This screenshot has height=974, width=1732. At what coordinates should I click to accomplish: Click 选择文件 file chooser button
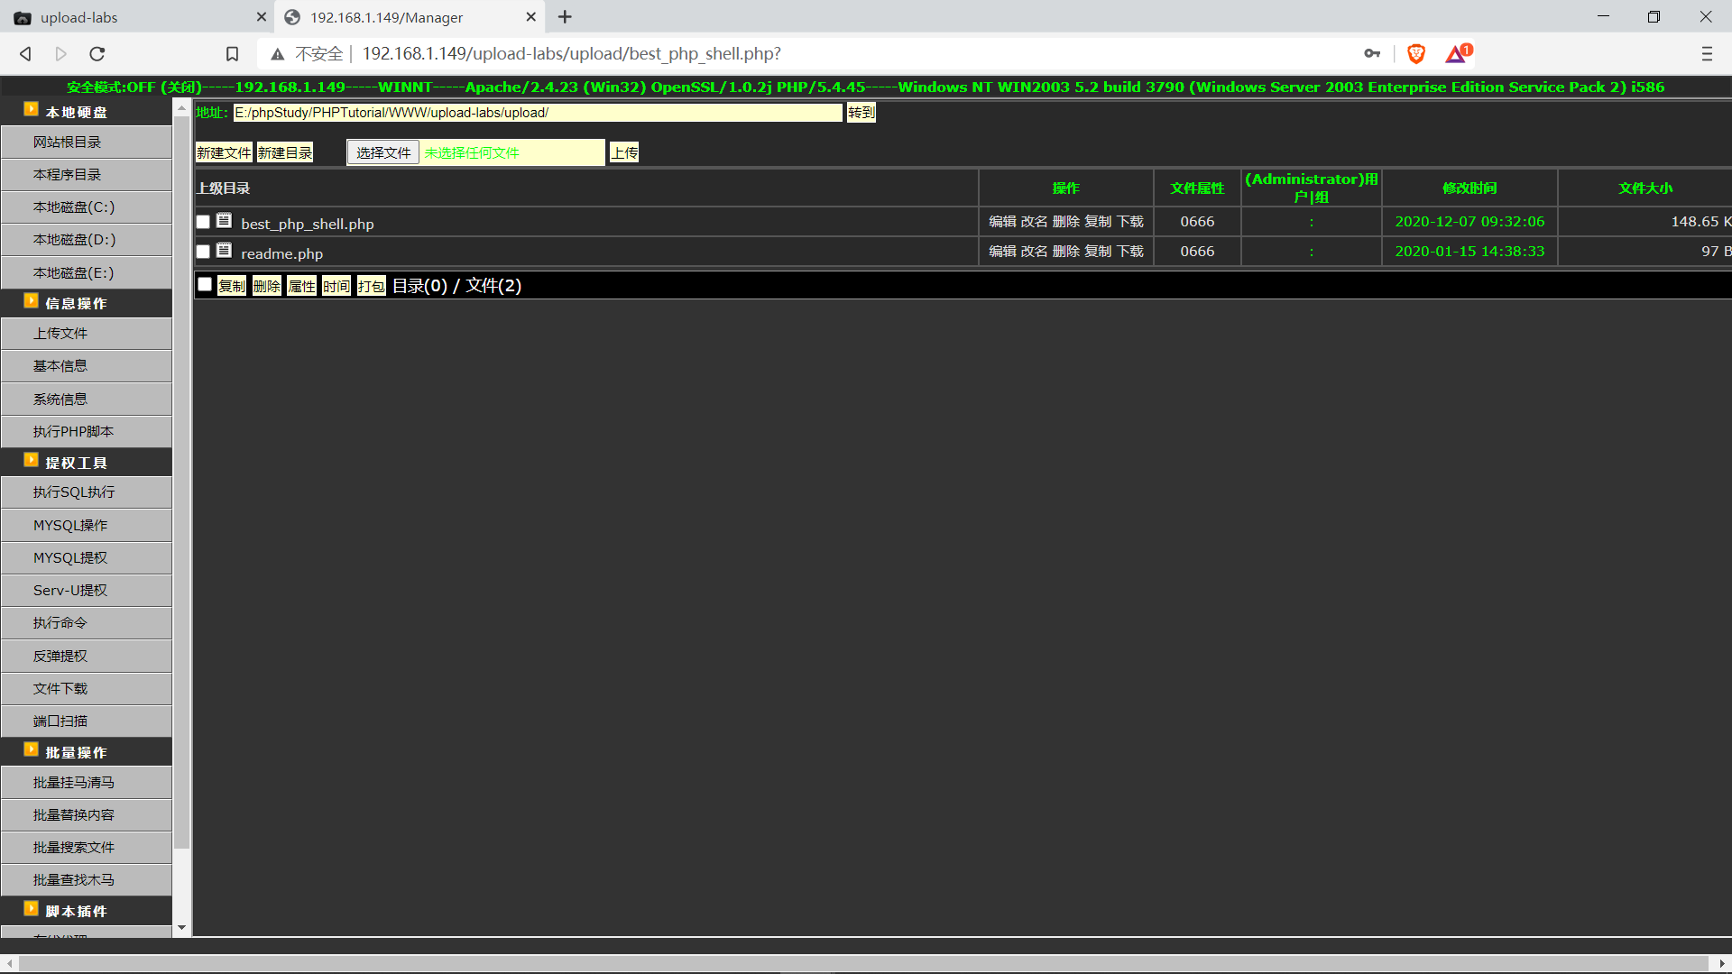coord(383,152)
